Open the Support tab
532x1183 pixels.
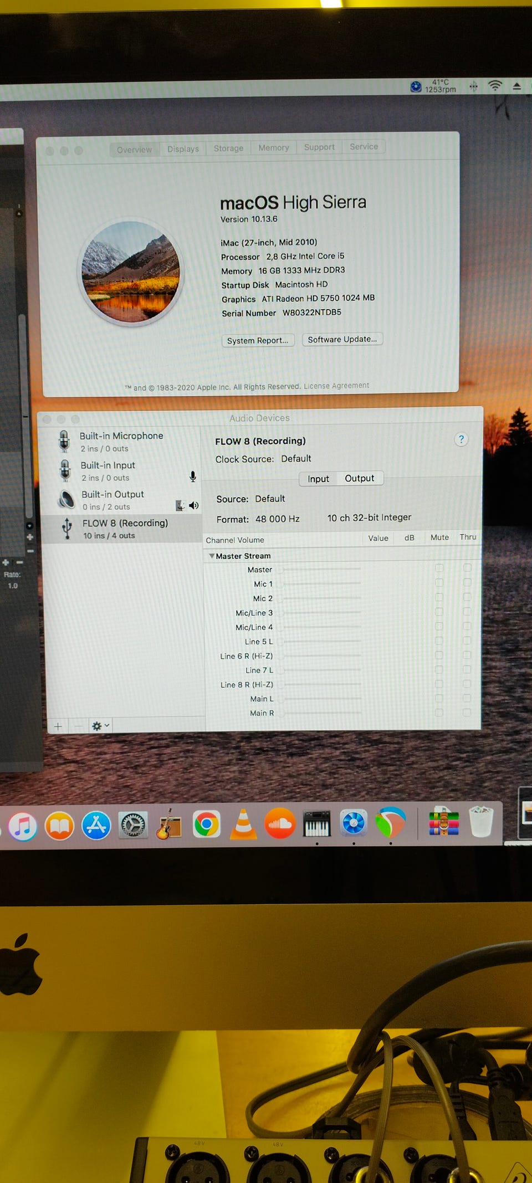click(x=319, y=147)
